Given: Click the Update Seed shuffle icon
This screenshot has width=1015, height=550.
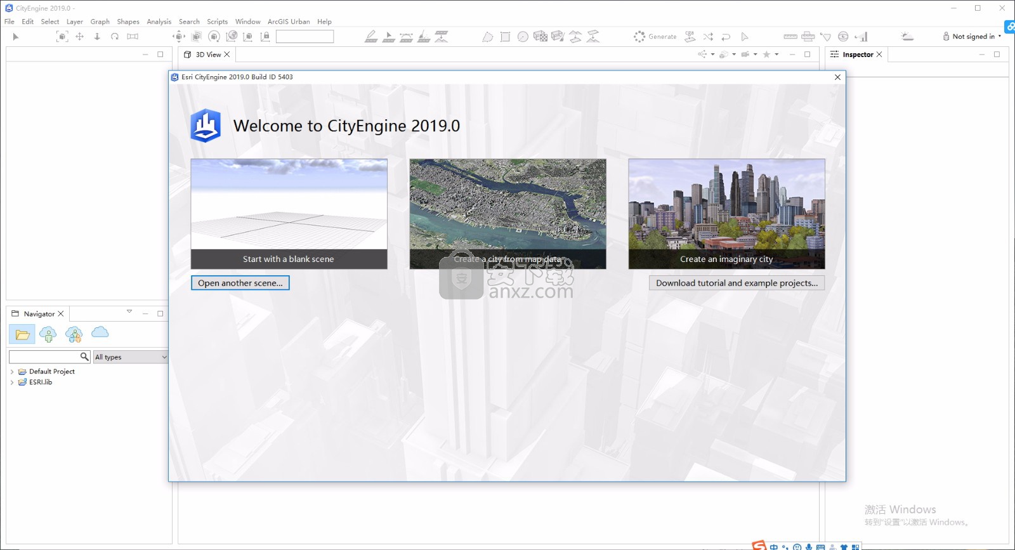Looking at the screenshot, I should click(708, 37).
